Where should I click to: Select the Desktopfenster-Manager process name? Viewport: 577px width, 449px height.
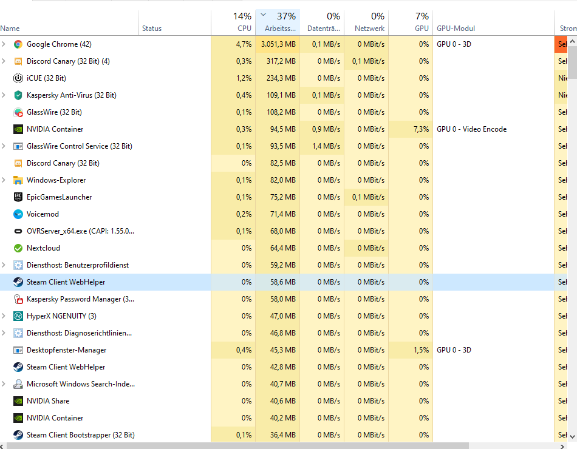[x=67, y=350]
